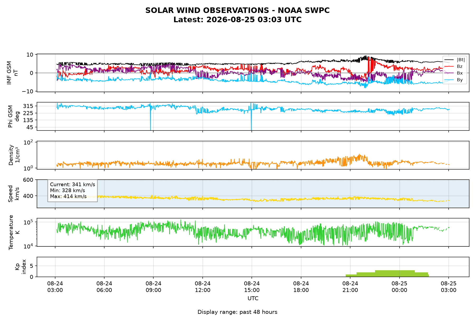Screen dimensions: 475x317
Task: Click the IMF GSM nT axis label
Action: pos(13,73)
